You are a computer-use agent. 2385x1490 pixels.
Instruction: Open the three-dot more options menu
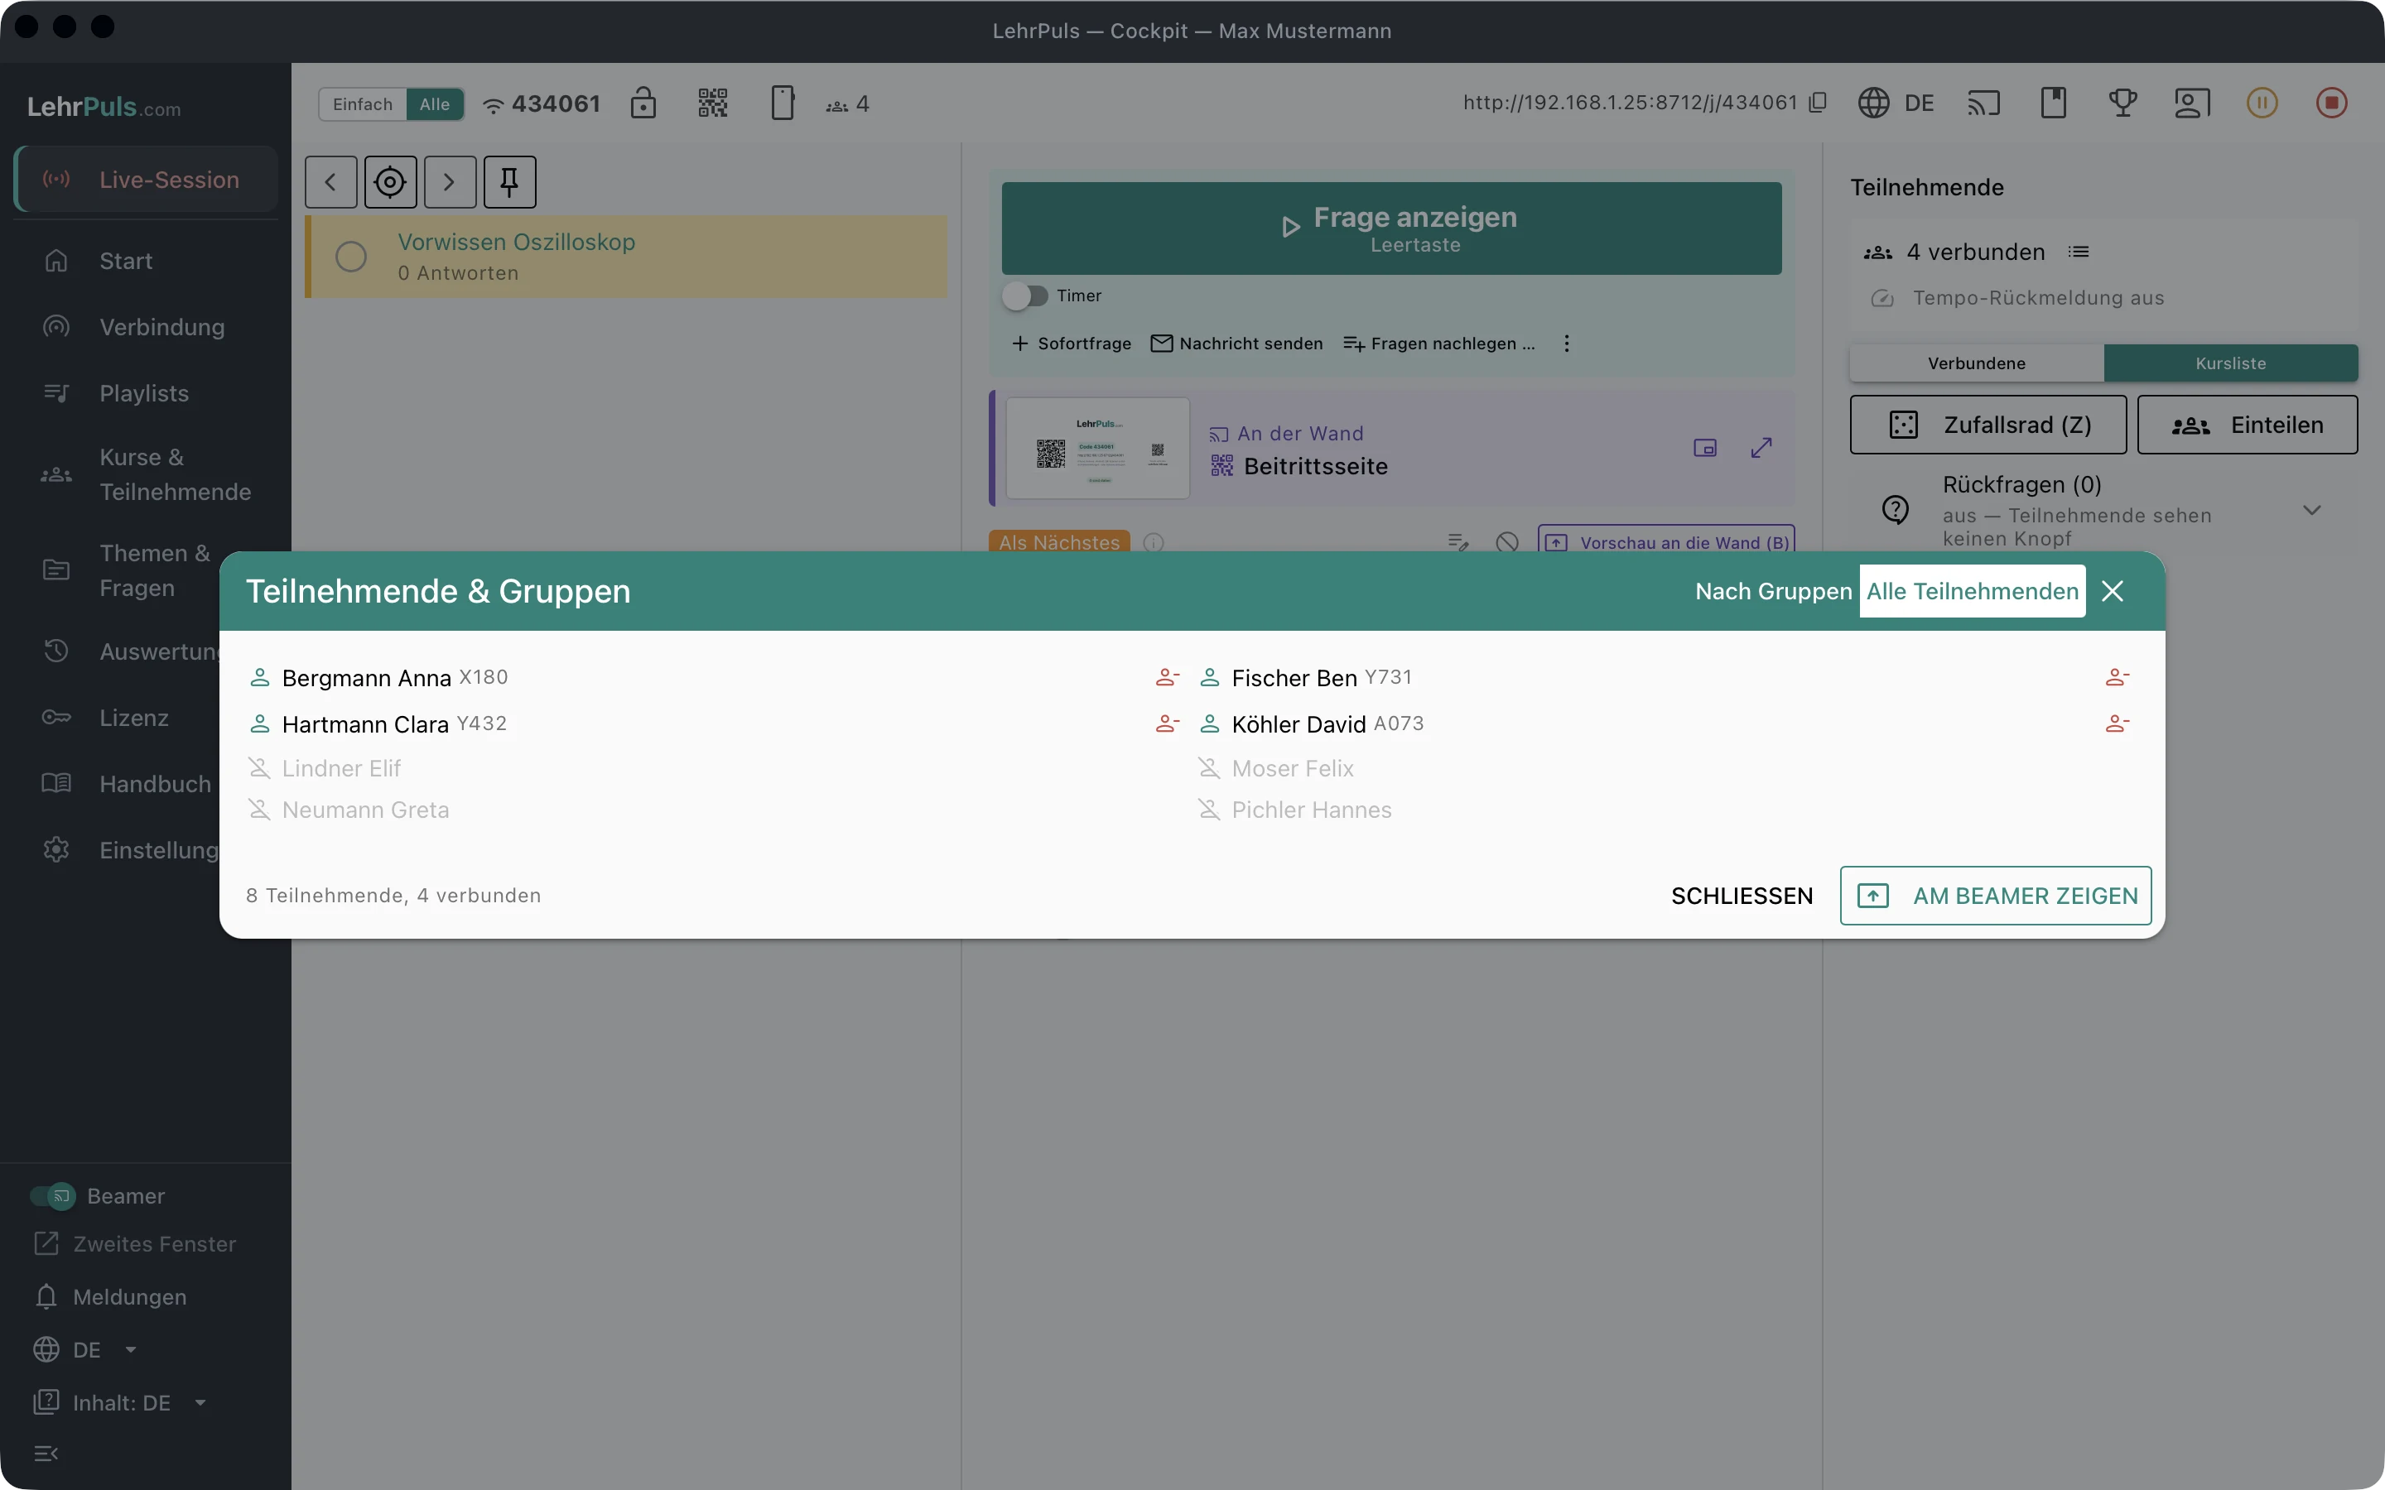coord(1567,343)
